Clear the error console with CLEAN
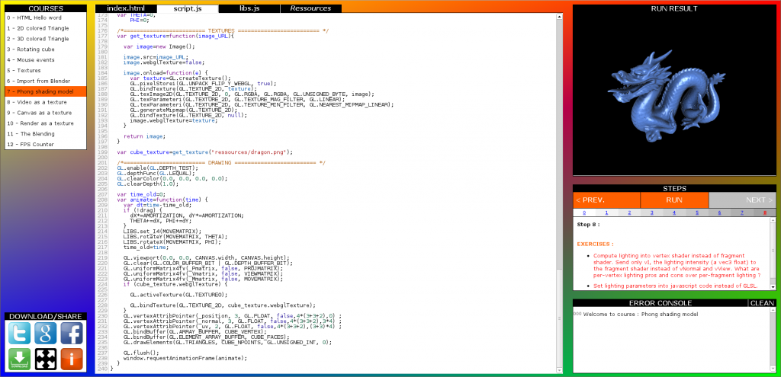781x377 pixels. coord(762,303)
